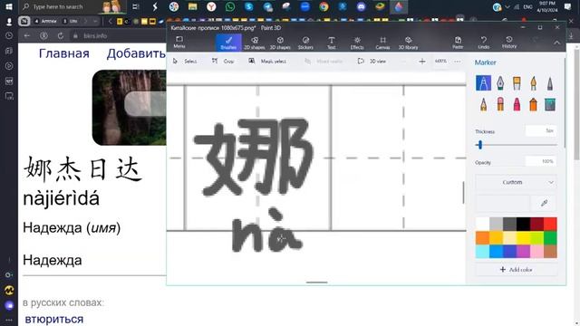The height and width of the screenshot is (326, 580).
Task: Open the втюриться link in browser
Action: (x=54, y=319)
